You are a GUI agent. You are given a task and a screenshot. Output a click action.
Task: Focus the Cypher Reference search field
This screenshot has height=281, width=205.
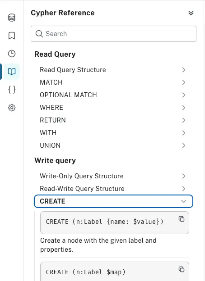pos(113,34)
